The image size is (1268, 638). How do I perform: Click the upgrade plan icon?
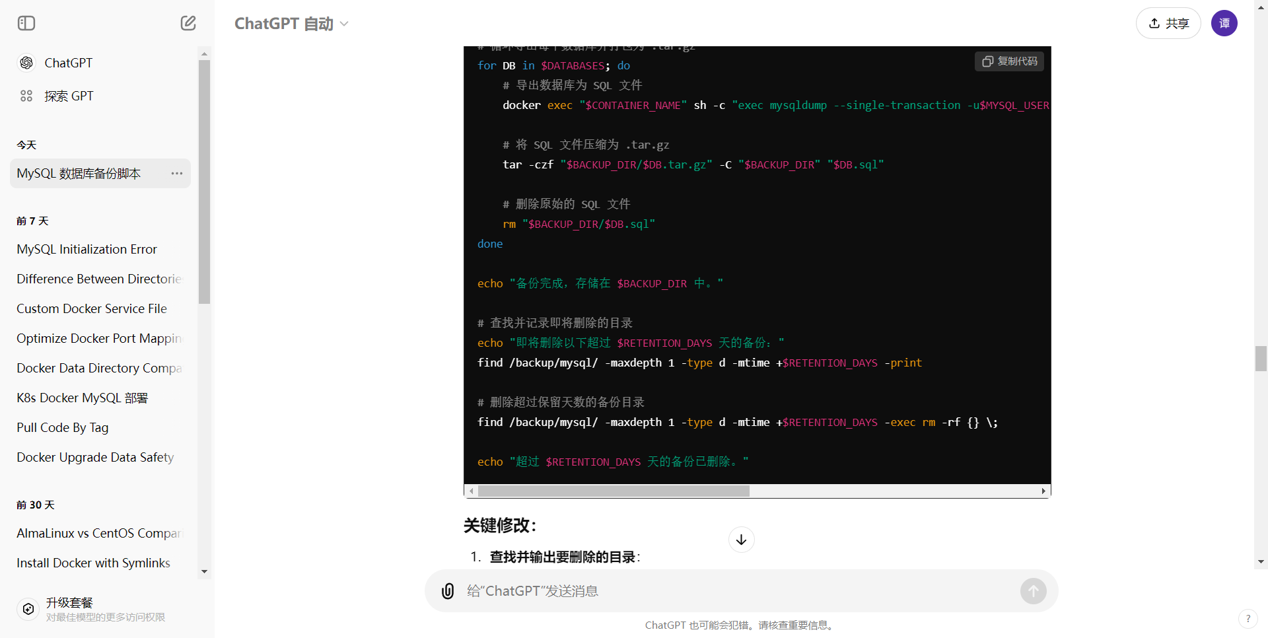click(x=28, y=609)
